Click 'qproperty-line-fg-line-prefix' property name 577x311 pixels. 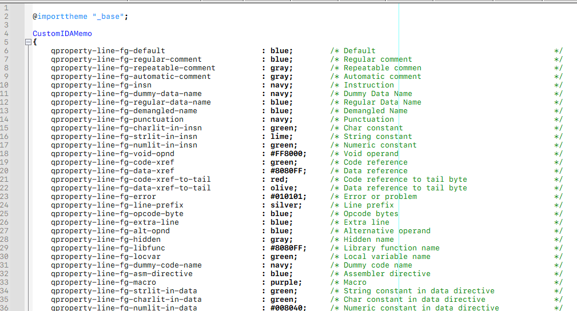click(x=117, y=205)
